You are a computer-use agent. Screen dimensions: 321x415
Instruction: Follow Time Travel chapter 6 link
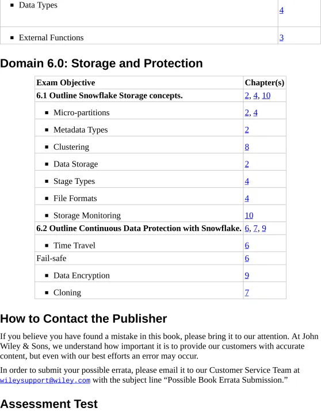(x=247, y=246)
